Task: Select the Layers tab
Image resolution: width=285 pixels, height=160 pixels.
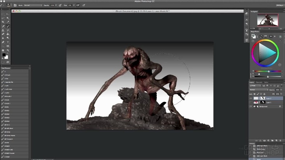Action: click(252, 82)
